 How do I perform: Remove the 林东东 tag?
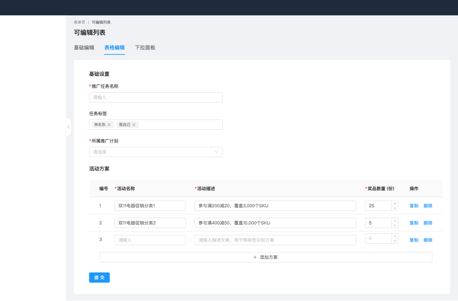pyautogui.click(x=109, y=124)
